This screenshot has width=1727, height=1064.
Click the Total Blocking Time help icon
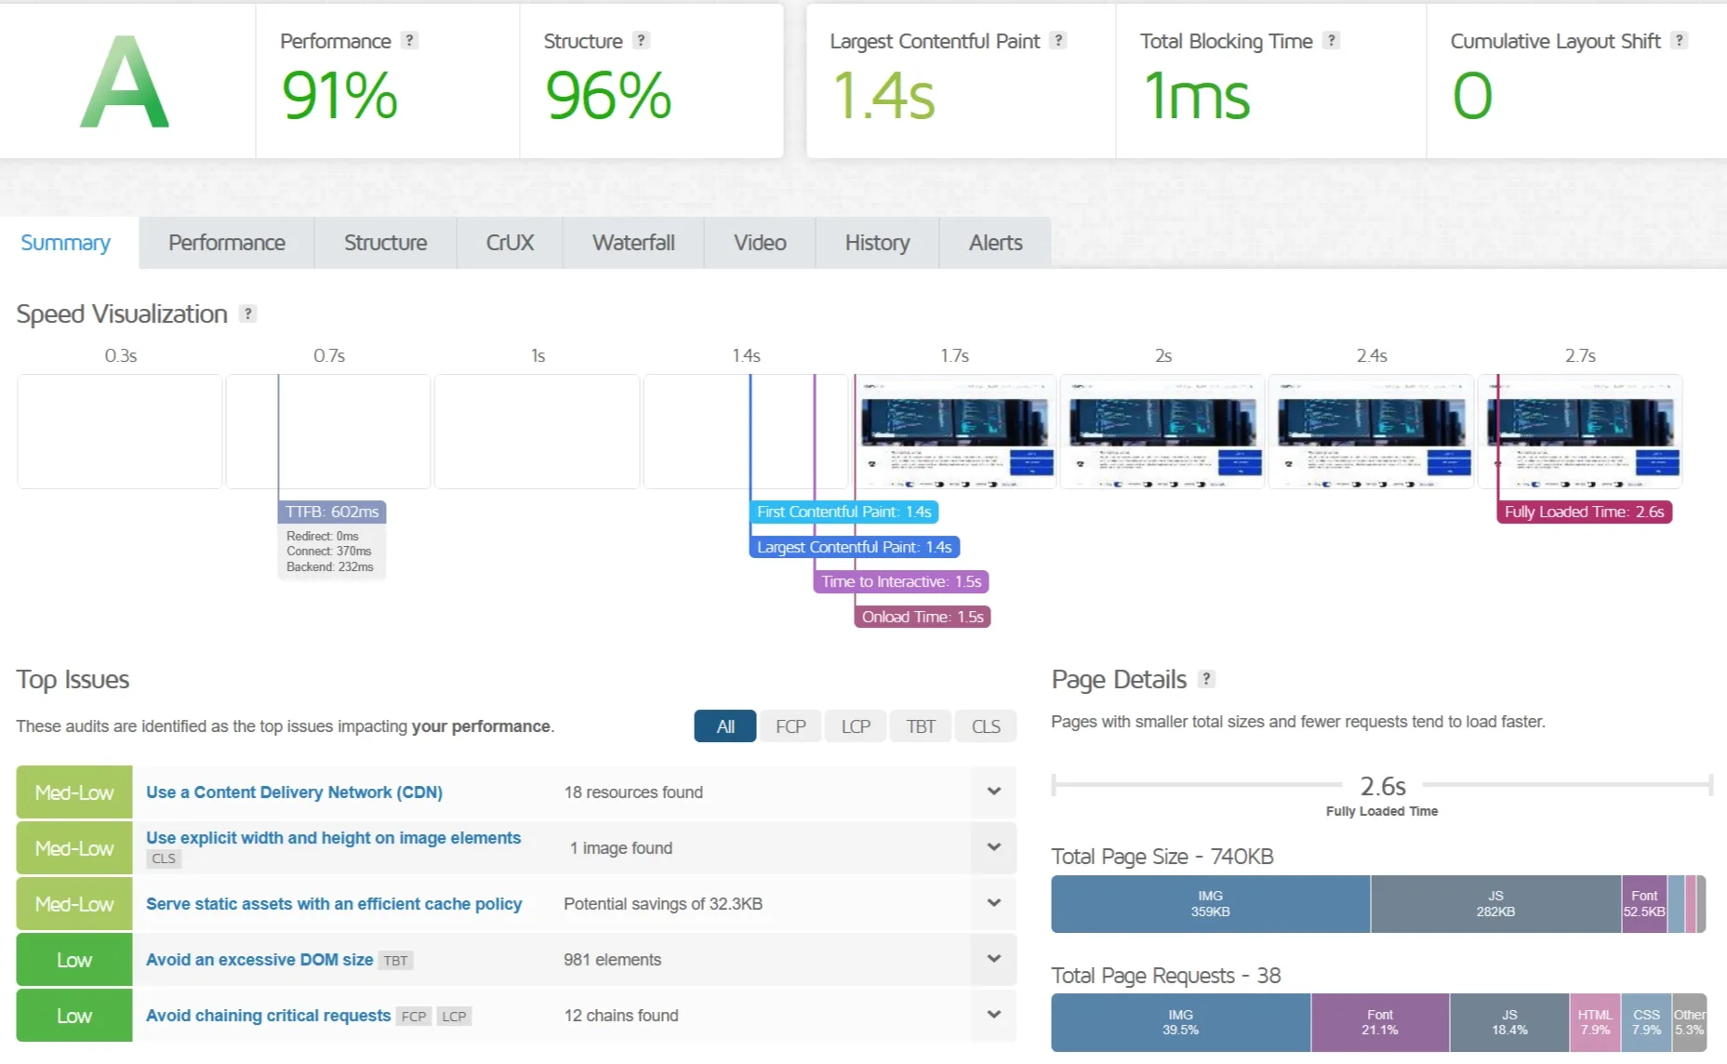[1331, 41]
